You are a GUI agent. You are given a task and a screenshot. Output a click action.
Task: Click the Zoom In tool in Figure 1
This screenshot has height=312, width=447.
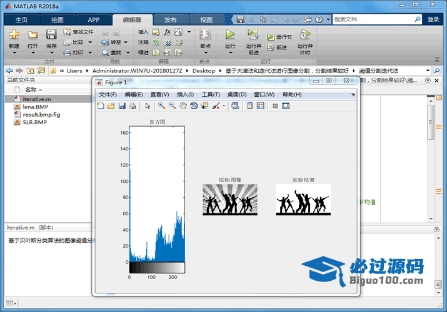(x=161, y=106)
